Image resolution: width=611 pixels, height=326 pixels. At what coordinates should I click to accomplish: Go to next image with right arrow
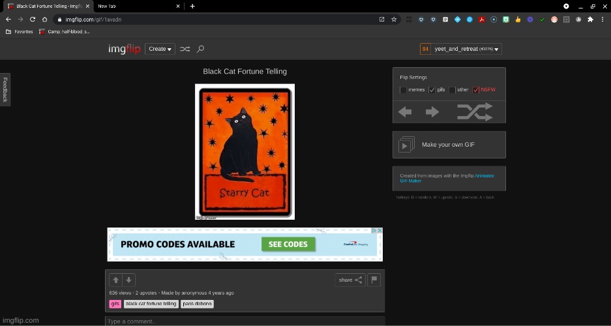[x=432, y=112]
